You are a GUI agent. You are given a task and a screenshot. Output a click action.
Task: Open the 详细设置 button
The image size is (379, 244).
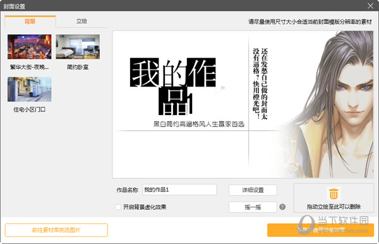pyautogui.click(x=253, y=190)
